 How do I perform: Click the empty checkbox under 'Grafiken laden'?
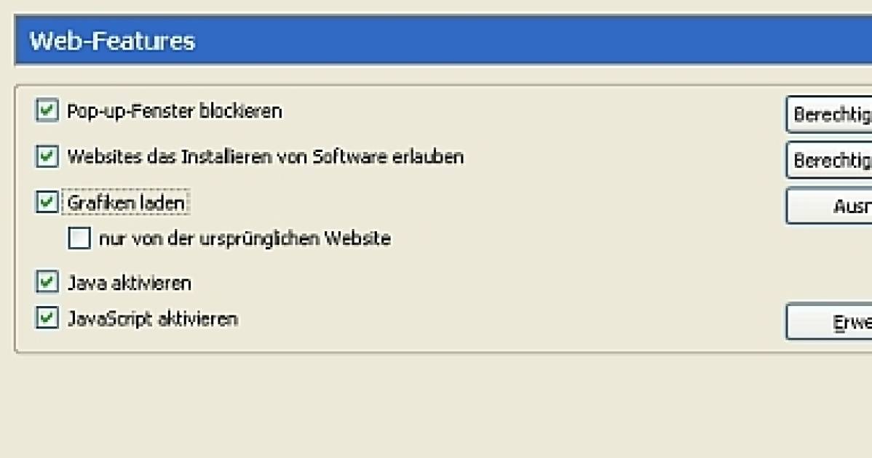click(x=78, y=238)
